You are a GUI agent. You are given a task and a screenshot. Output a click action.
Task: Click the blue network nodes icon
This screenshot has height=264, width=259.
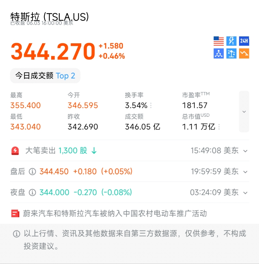point(219,54)
